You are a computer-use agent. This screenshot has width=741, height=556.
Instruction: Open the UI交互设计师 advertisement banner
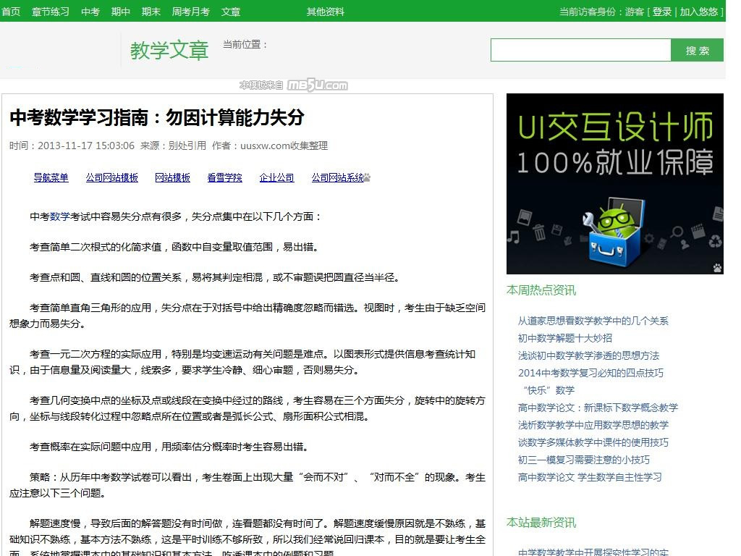pos(614,183)
